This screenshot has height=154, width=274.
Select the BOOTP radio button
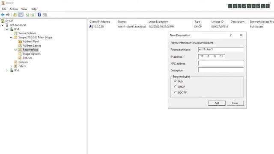176,92
